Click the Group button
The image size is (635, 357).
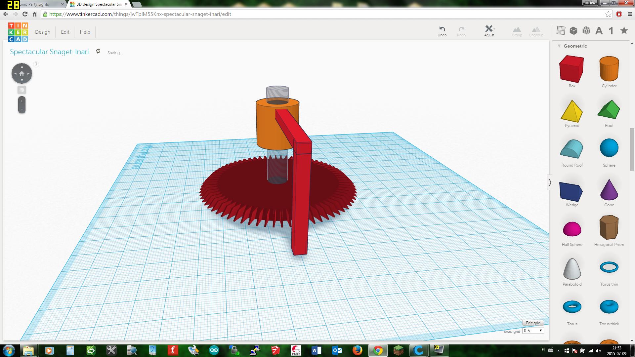pos(517,31)
